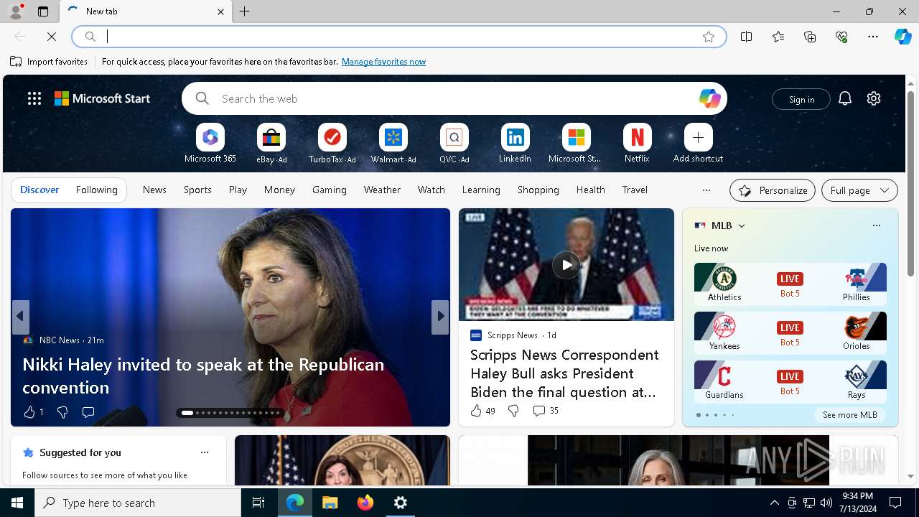Add a new shortcut tile
The width and height of the screenshot is (919, 517).
pos(698,144)
